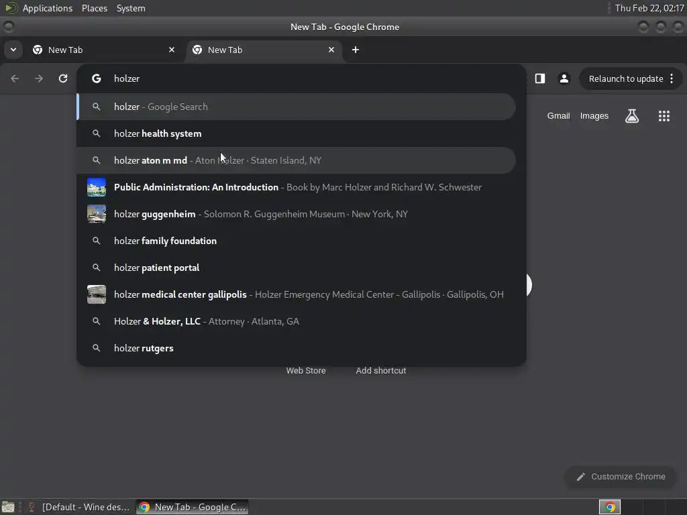Select Public Administration: An Introduction suggestion

(296, 187)
